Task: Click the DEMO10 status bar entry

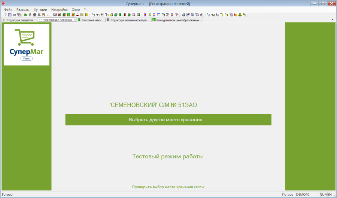Action: [303, 195]
